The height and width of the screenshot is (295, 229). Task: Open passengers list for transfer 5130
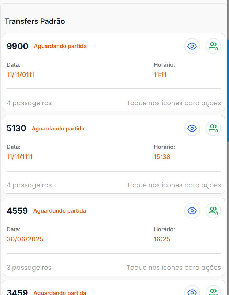(x=213, y=128)
